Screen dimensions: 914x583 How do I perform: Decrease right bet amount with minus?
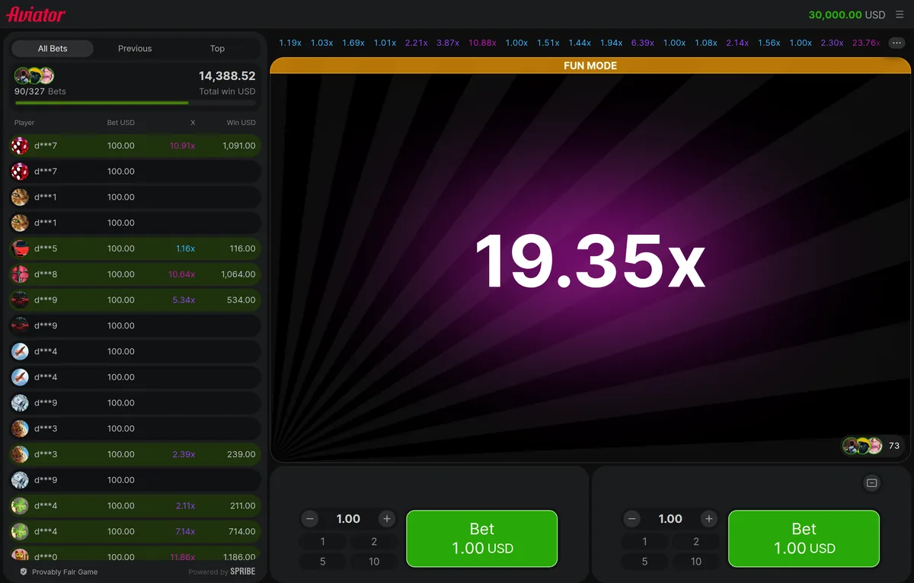[632, 519]
